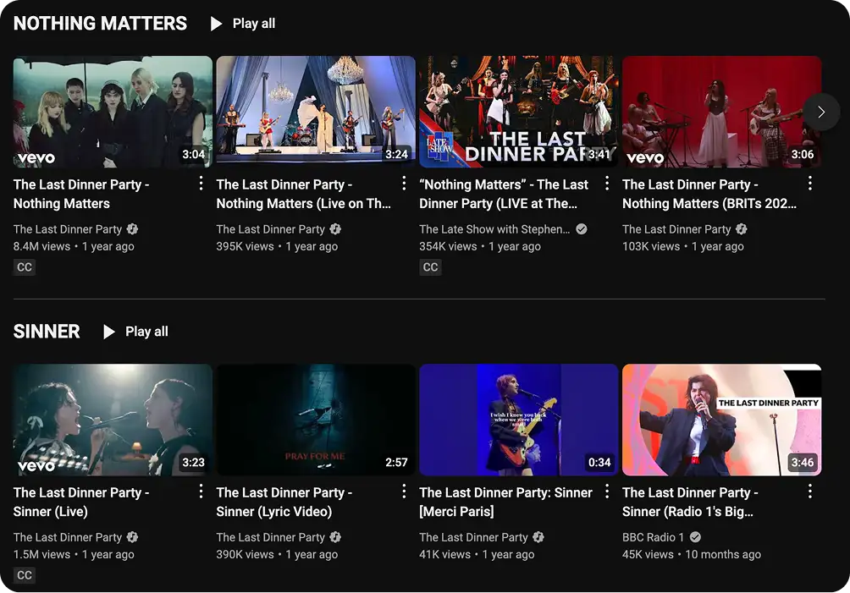Screen dimensions: 850x593
Task: Open the 3:41 Late Show performance thumbnail
Action: click(x=519, y=113)
